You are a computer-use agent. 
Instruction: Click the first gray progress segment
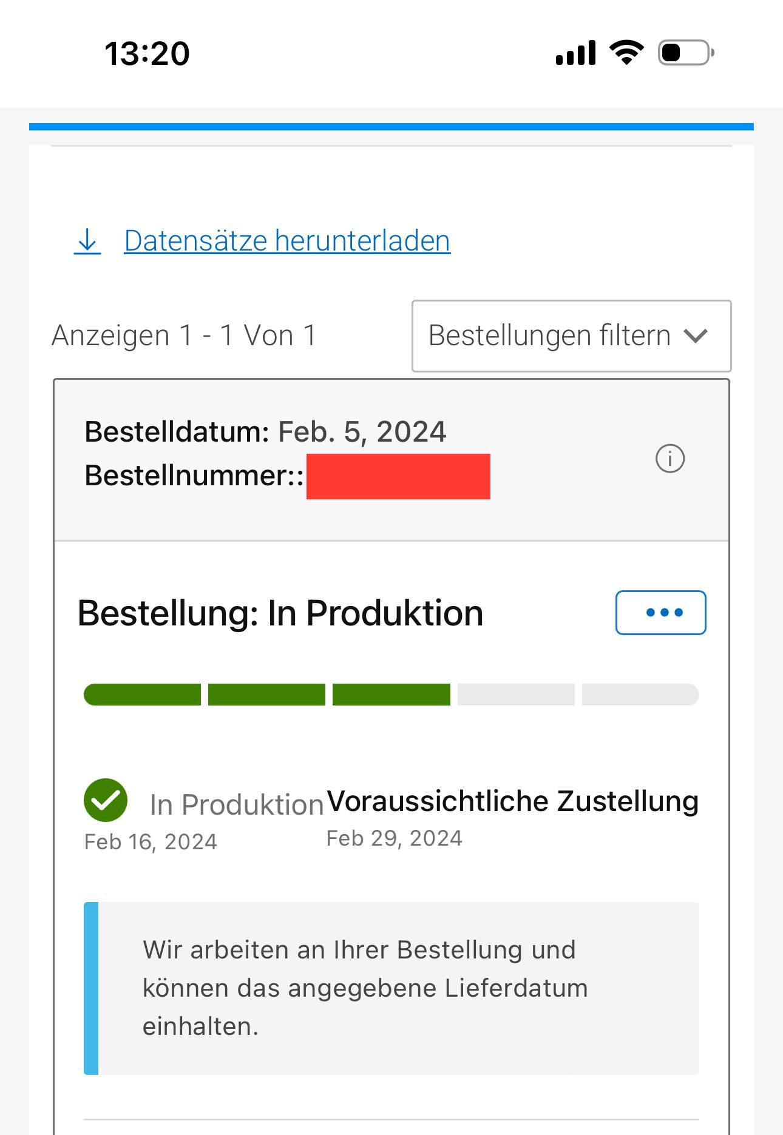click(516, 695)
